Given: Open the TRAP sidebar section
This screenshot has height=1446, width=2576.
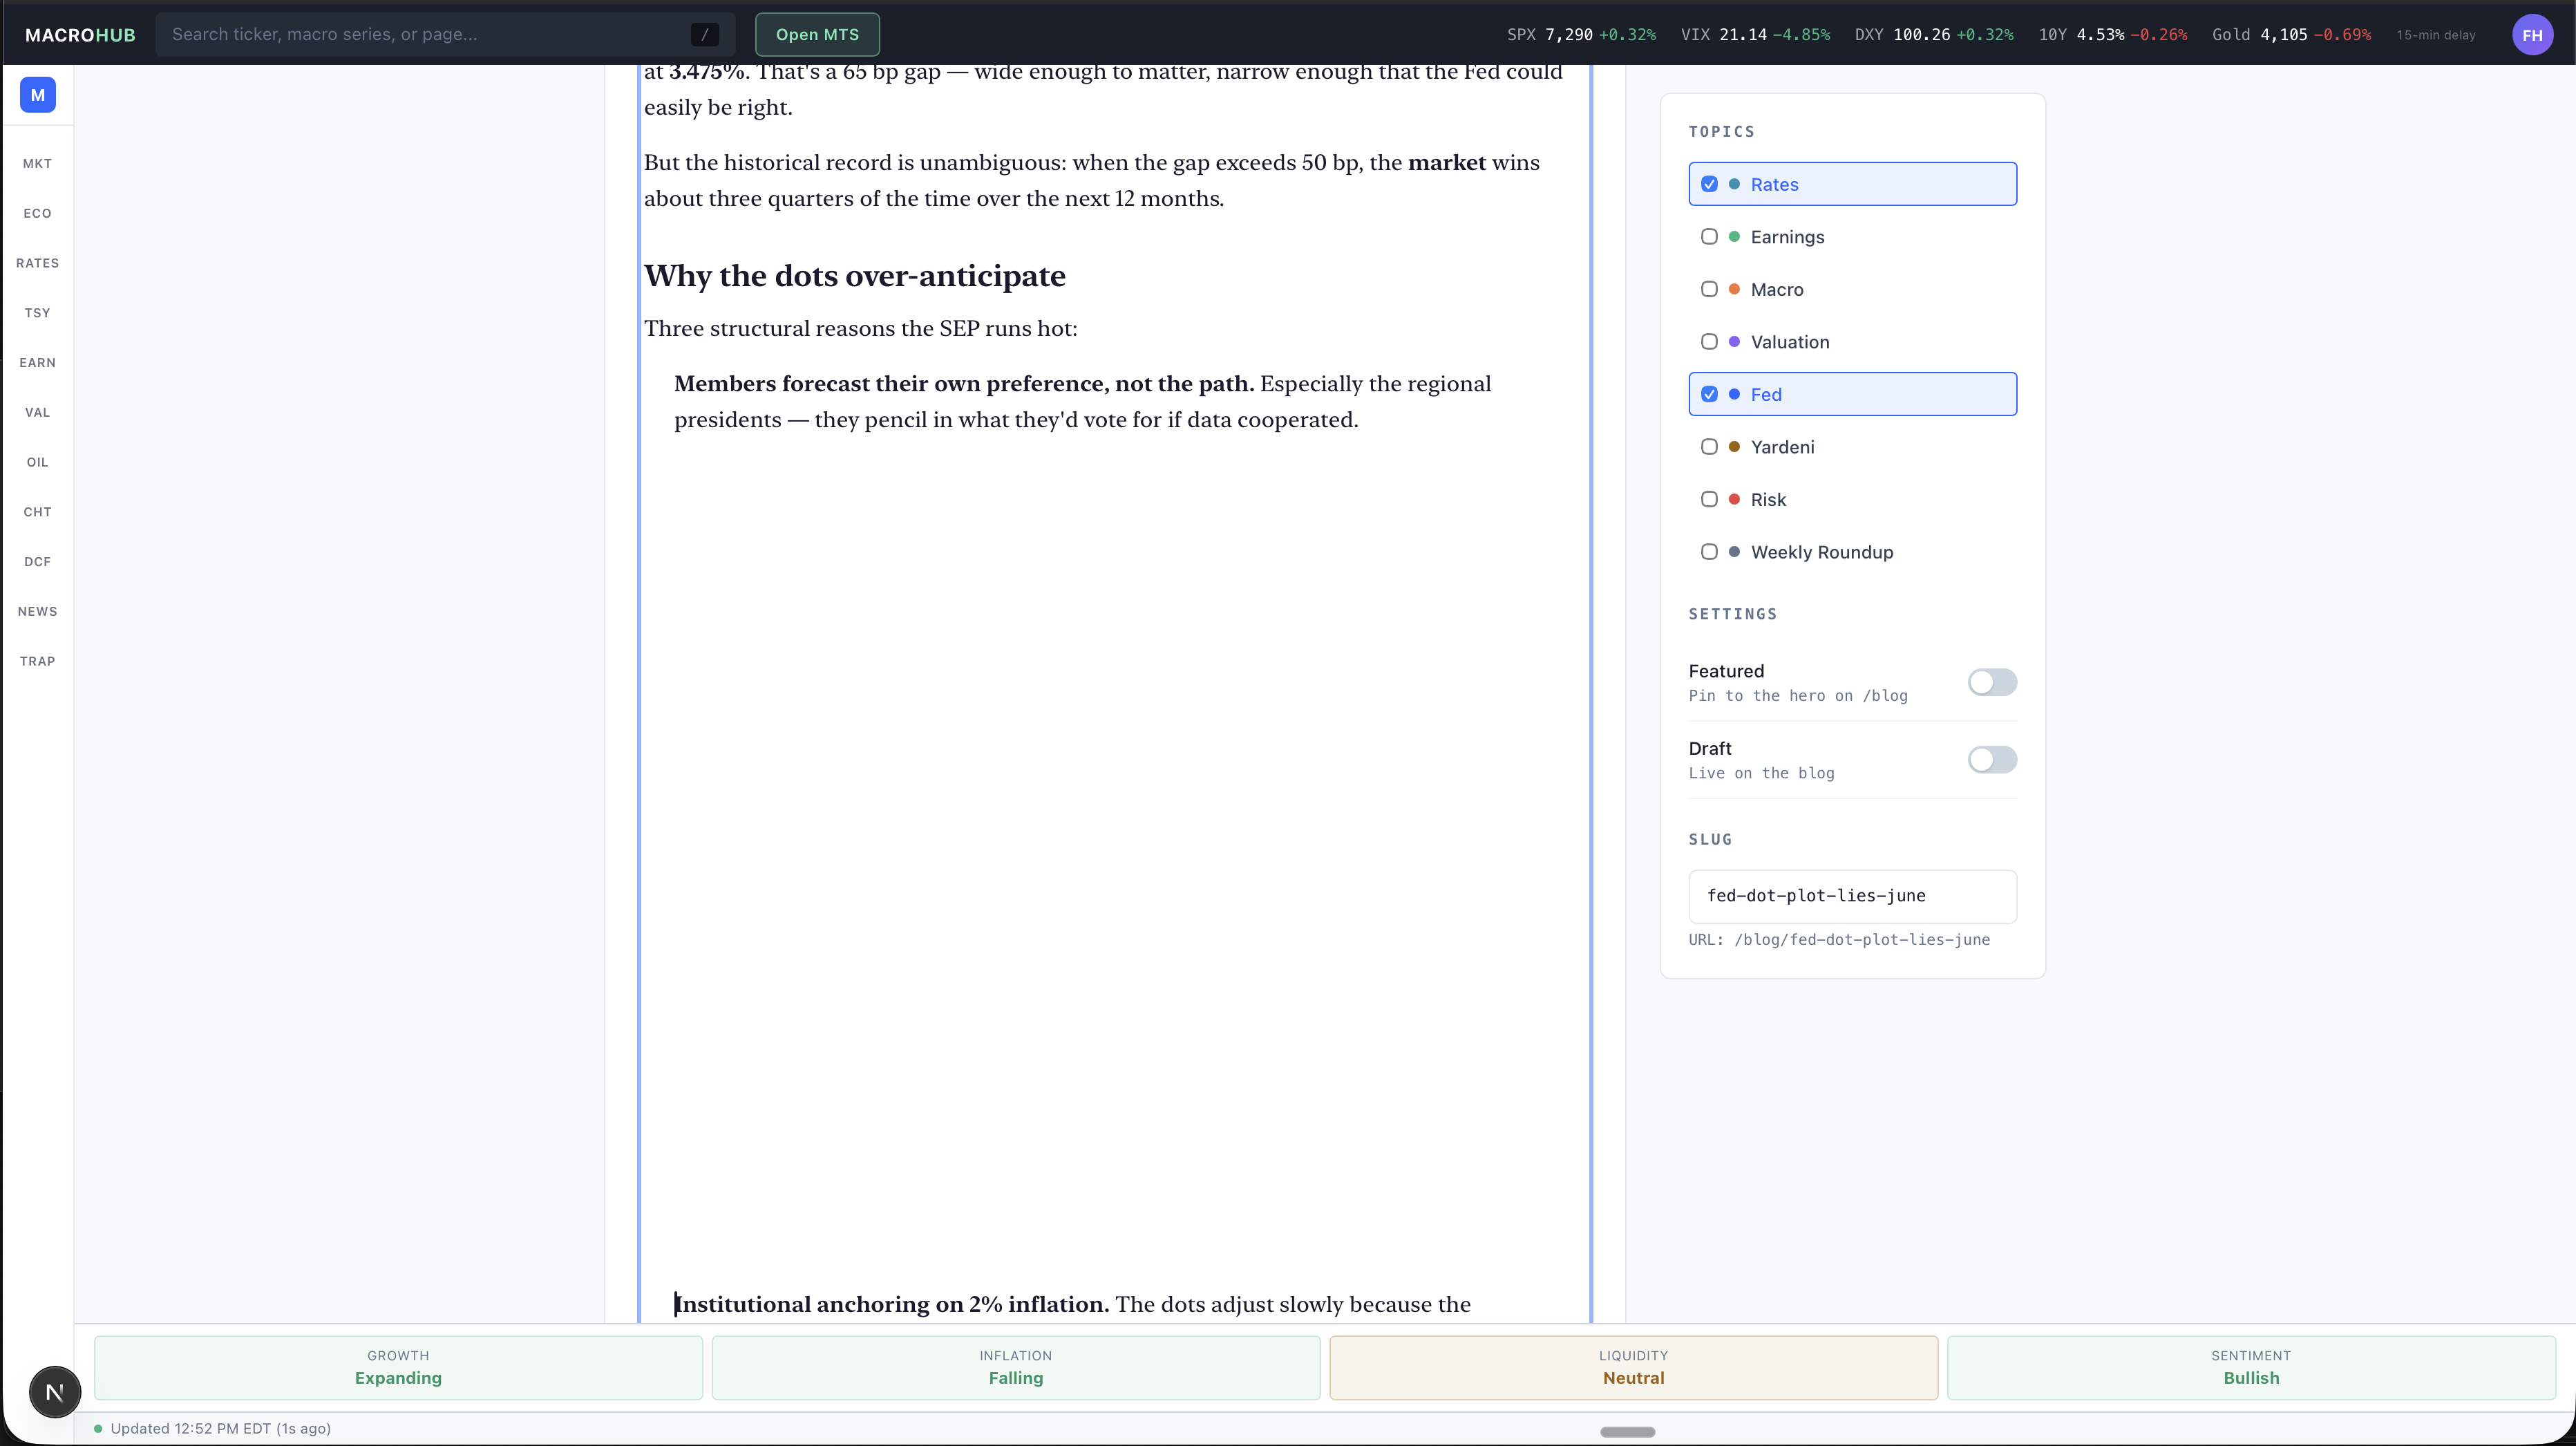Looking at the screenshot, I should 38,661.
